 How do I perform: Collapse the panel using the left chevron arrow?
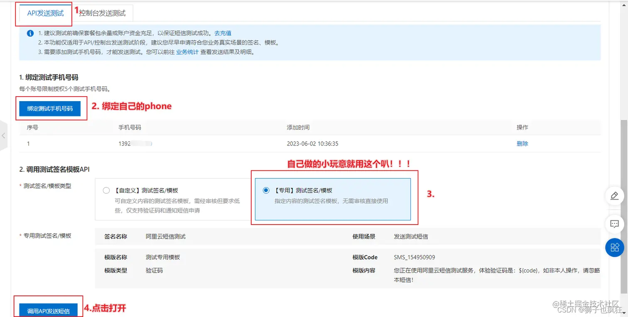point(3,135)
